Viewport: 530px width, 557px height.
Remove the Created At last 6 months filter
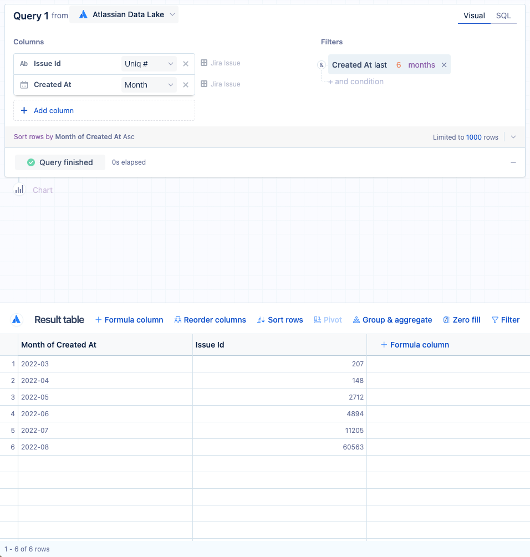444,65
